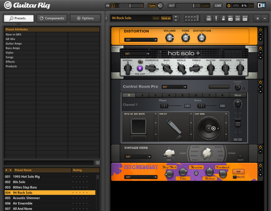Open Vintage Verb INIT preset dropdown

[x=138, y=157]
